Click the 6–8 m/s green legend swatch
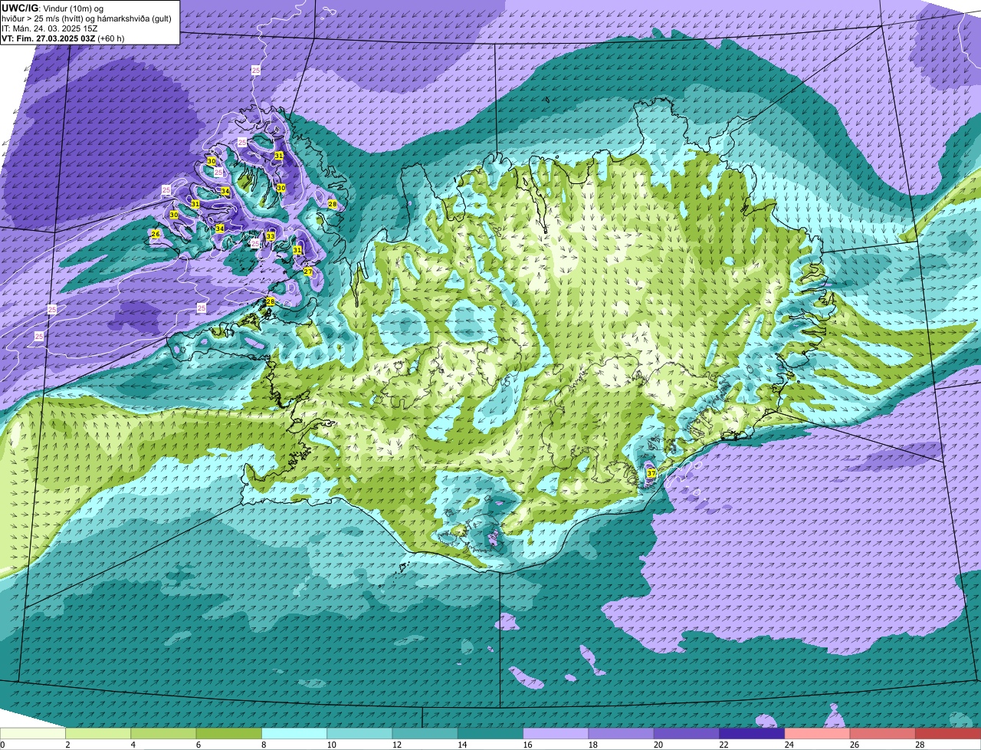 229,734
